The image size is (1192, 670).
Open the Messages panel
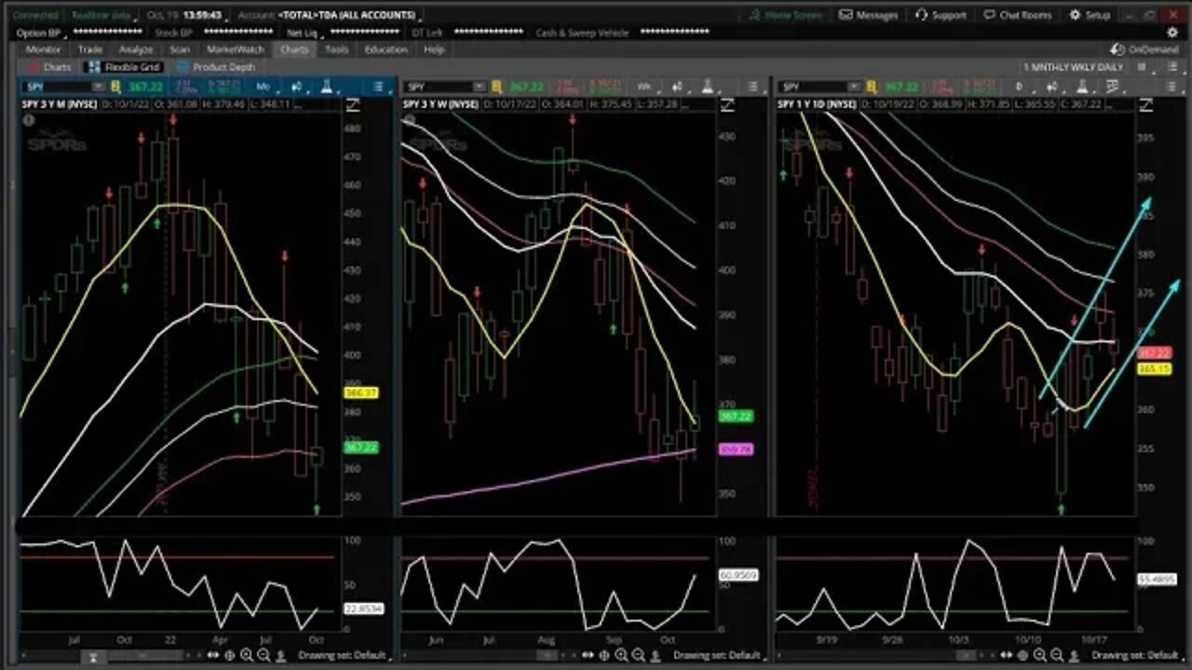(x=868, y=15)
